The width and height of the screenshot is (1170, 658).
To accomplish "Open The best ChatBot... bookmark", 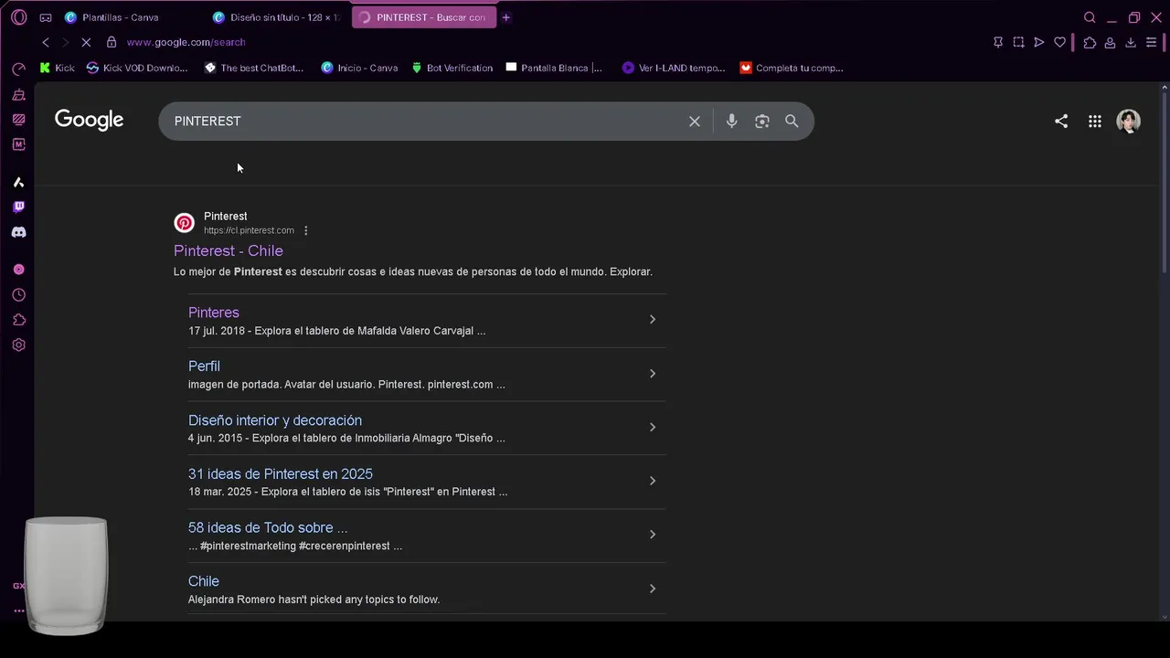I will [x=254, y=68].
